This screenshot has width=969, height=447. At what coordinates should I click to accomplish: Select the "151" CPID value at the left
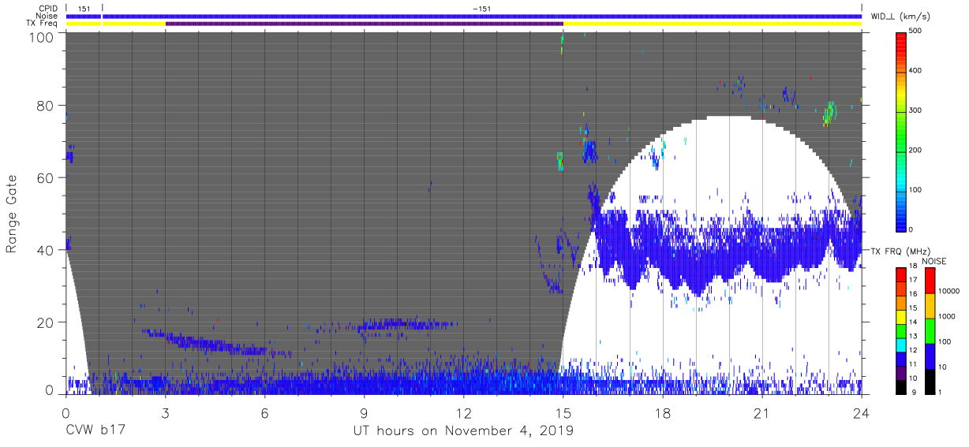pyautogui.click(x=84, y=9)
